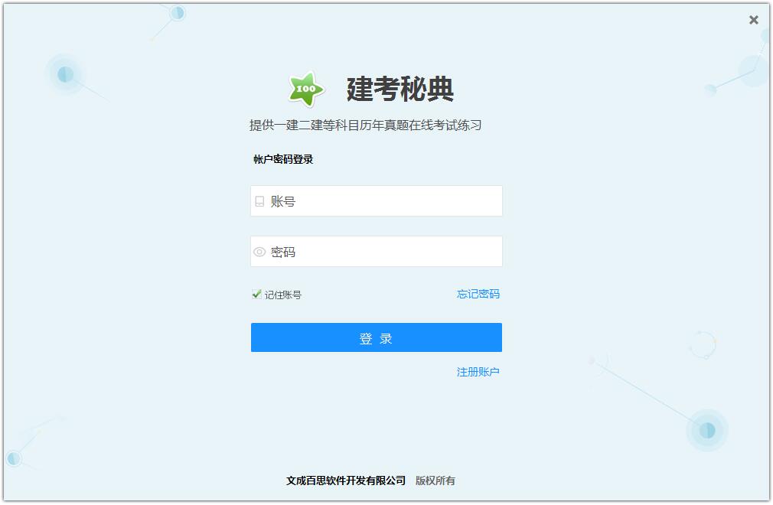Toggle password visibility eye icon
This screenshot has width=773, height=505.
coord(259,252)
